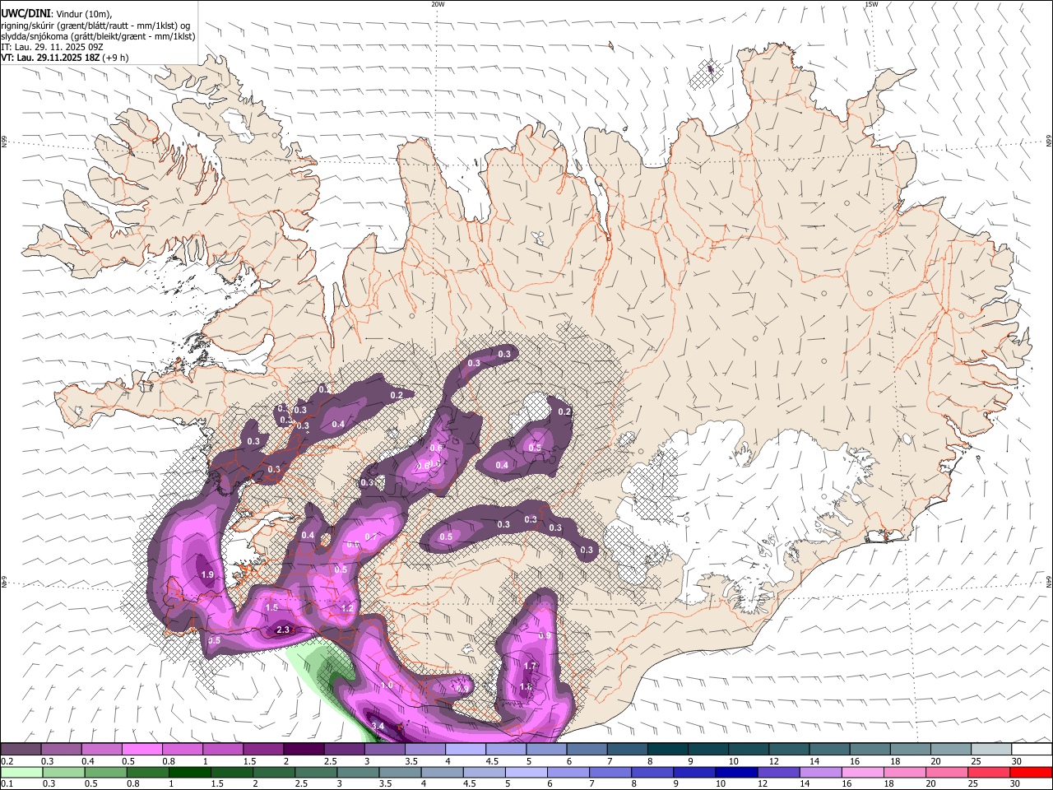Image resolution: width=1053 pixels, height=790 pixels.
Task: Click the '2.3' precipitation value on the map
Action: 283,630
